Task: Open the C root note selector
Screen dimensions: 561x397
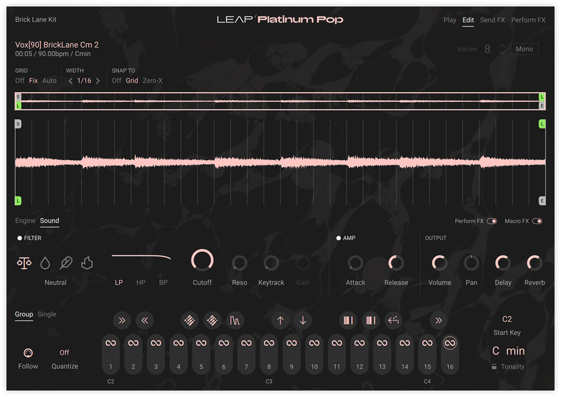Action: point(496,351)
